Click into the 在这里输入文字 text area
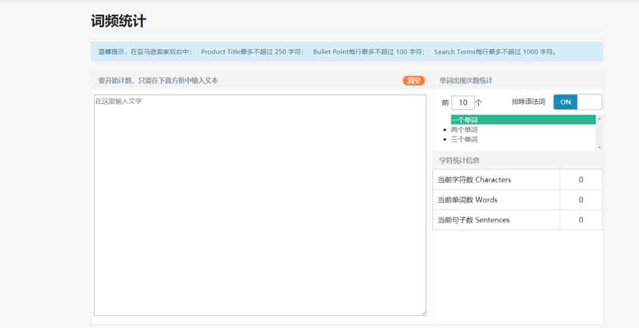 (x=260, y=205)
